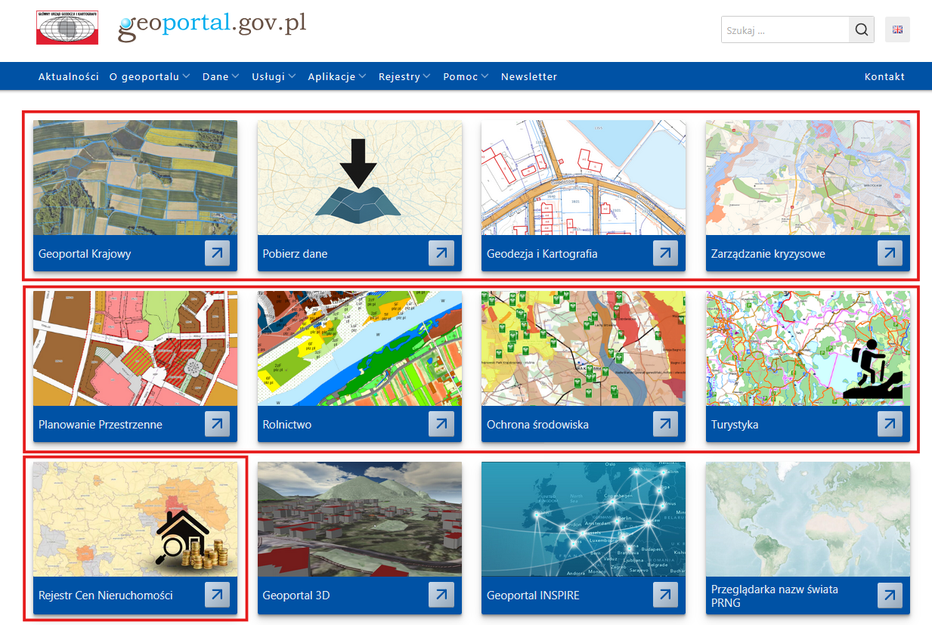Open arrow icon on Geodezja i Kartografia card
932x625 pixels.
[666, 253]
